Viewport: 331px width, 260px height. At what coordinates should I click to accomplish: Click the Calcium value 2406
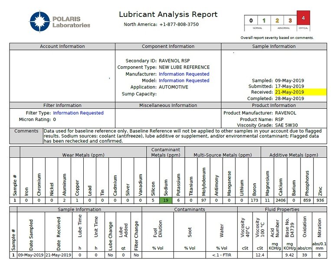point(280,200)
